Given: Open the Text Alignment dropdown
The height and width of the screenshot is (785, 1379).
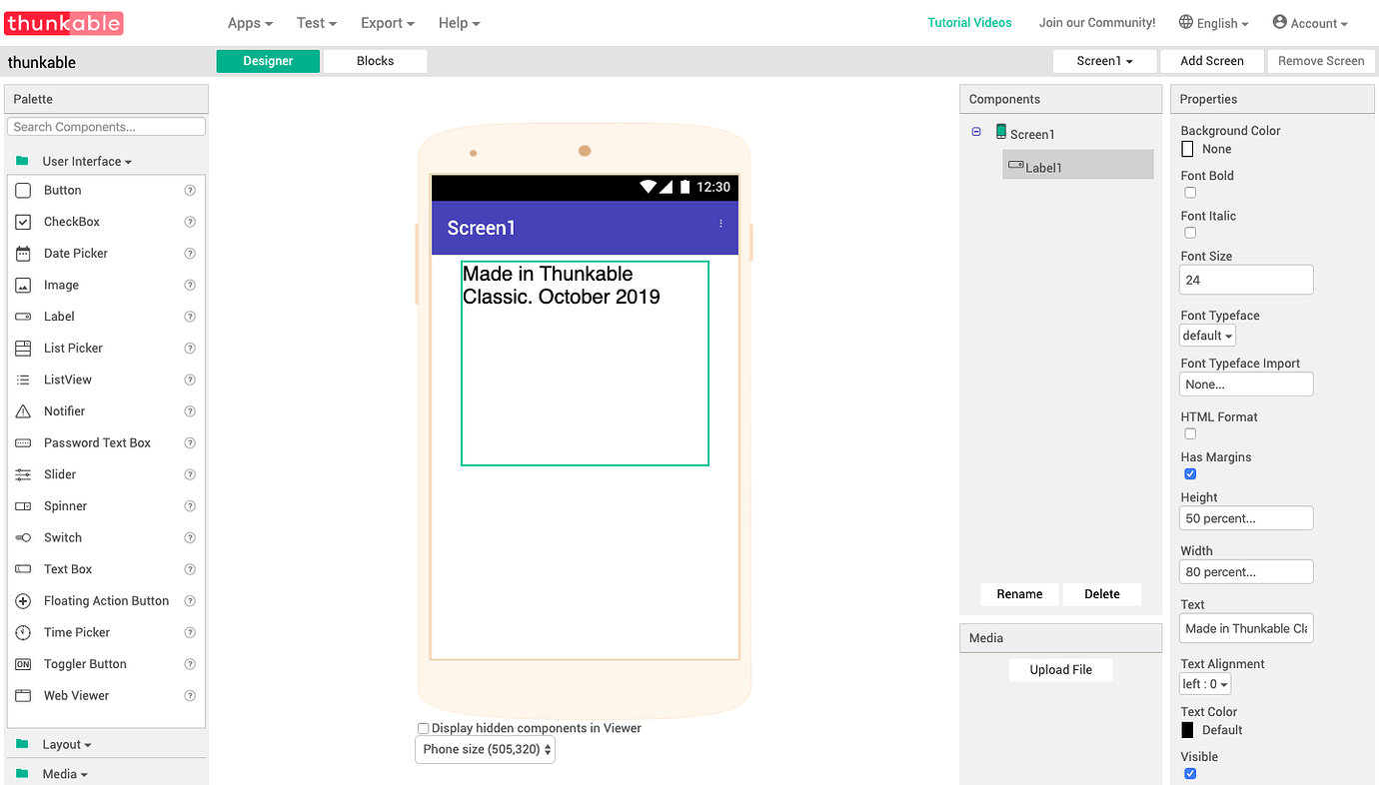Looking at the screenshot, I should (x=1204, y=683).
